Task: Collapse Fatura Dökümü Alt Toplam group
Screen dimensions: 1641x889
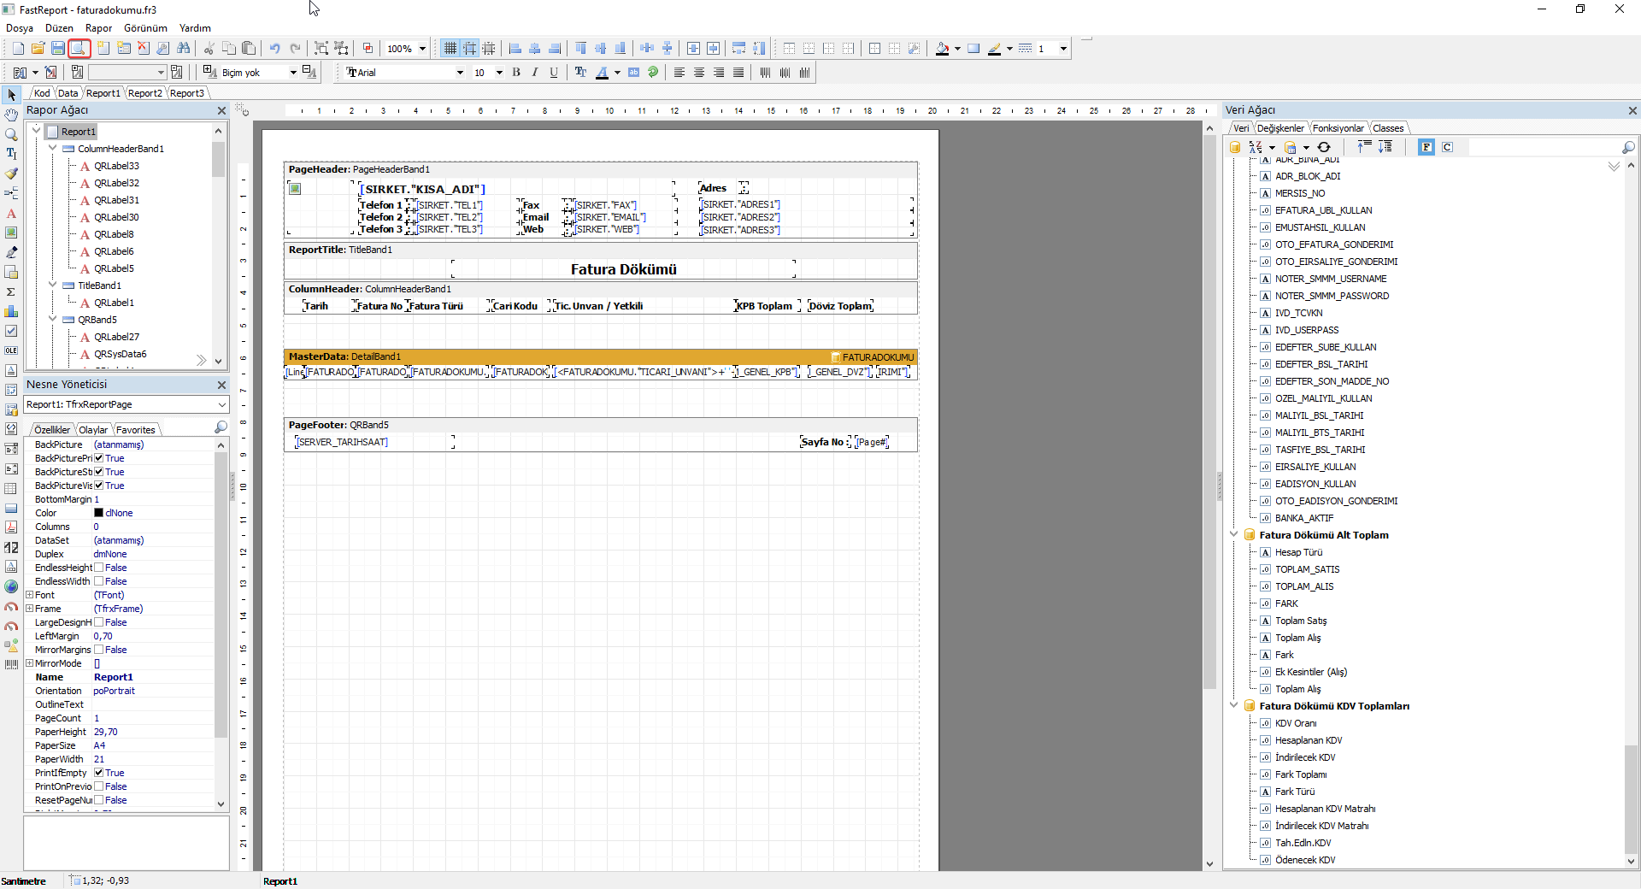Action: click(1234, 535)
